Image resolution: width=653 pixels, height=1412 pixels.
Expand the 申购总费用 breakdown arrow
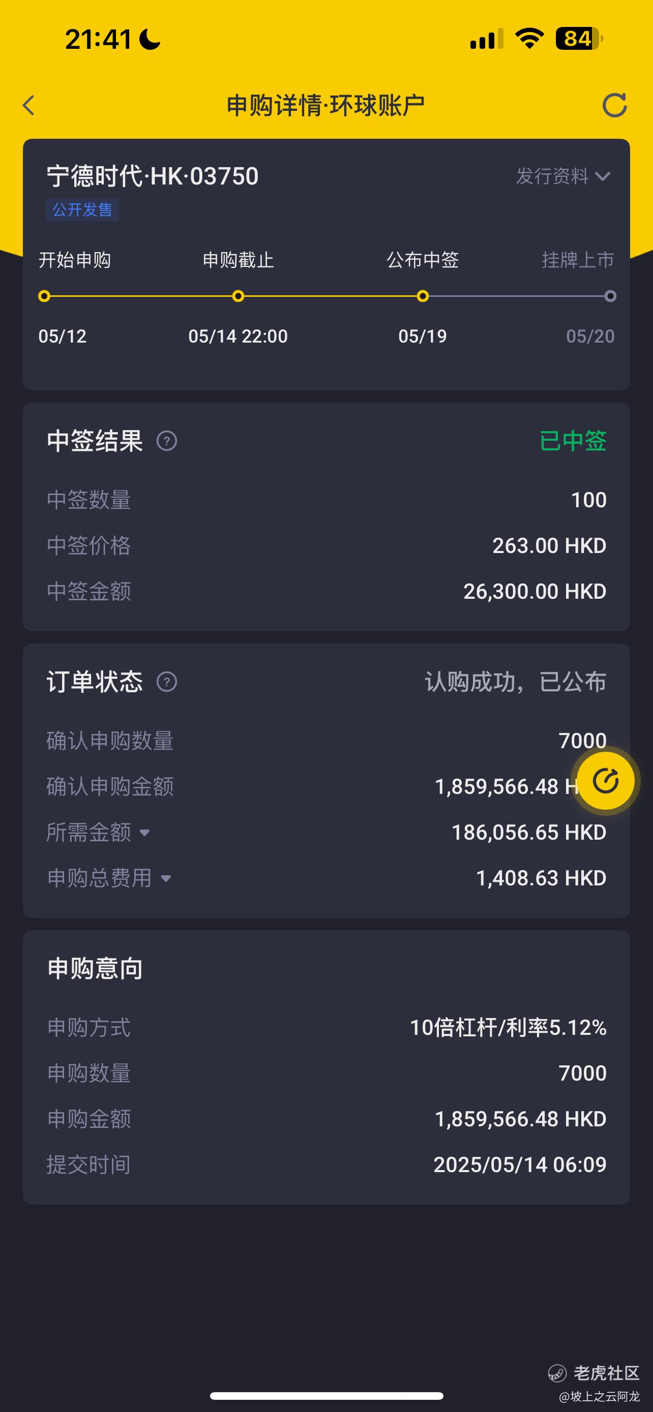166,879
